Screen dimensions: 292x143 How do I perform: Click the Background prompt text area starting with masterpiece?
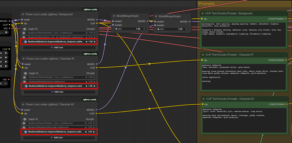coord(243,35)
